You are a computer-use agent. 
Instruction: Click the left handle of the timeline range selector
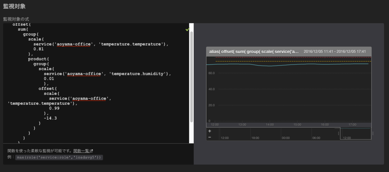point(338,133)
